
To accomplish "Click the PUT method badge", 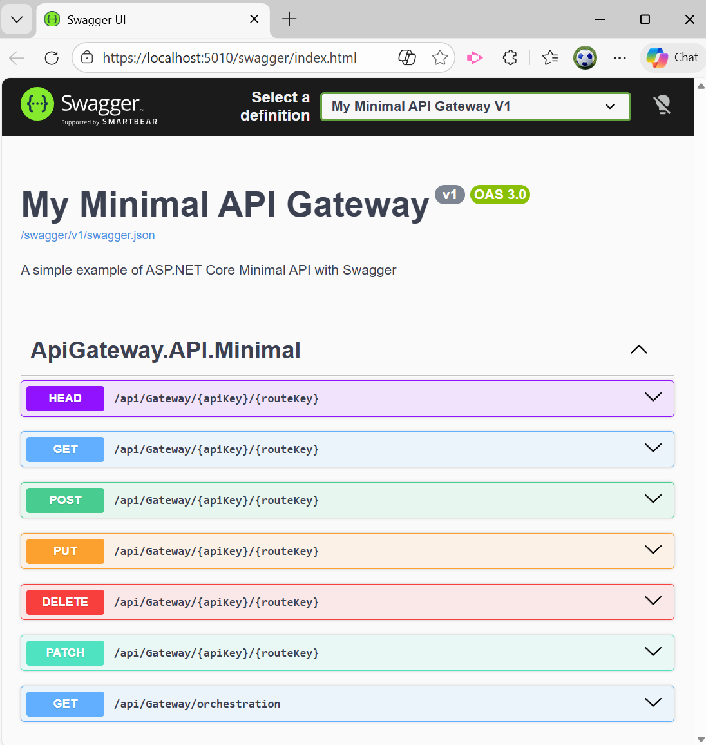I will pyautogui.click(x=65, y=550).
